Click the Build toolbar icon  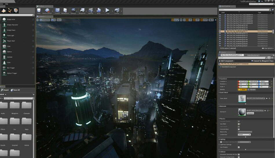coord(98,10)
